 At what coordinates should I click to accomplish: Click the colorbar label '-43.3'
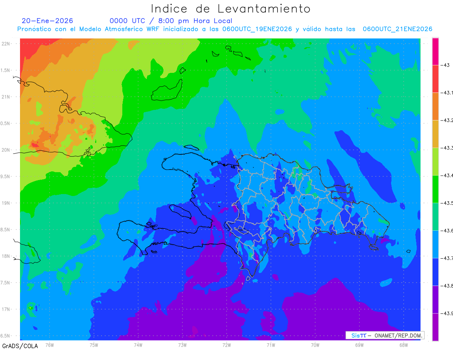[x=447, y=148]
